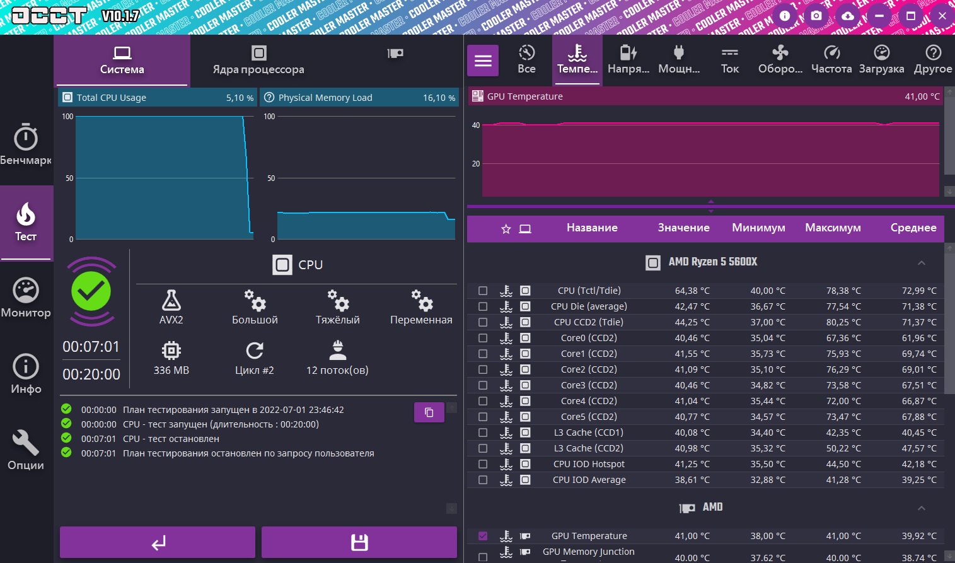
Task: Check the CPU Die (average) checkbox
Action: point(483,306)
